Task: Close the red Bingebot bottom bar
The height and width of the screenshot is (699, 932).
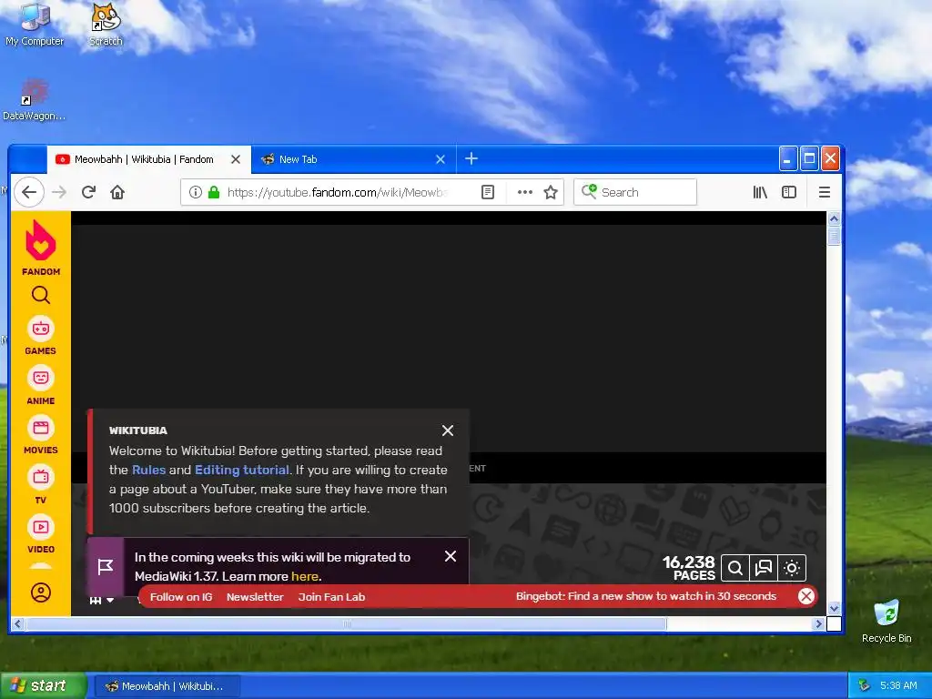Action: pyautogui.click(x=806, y=596)
